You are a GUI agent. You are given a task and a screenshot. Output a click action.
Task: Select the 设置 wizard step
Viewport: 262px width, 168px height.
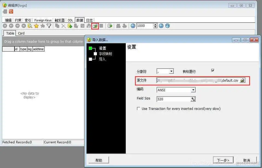click(x=102, y=48)
